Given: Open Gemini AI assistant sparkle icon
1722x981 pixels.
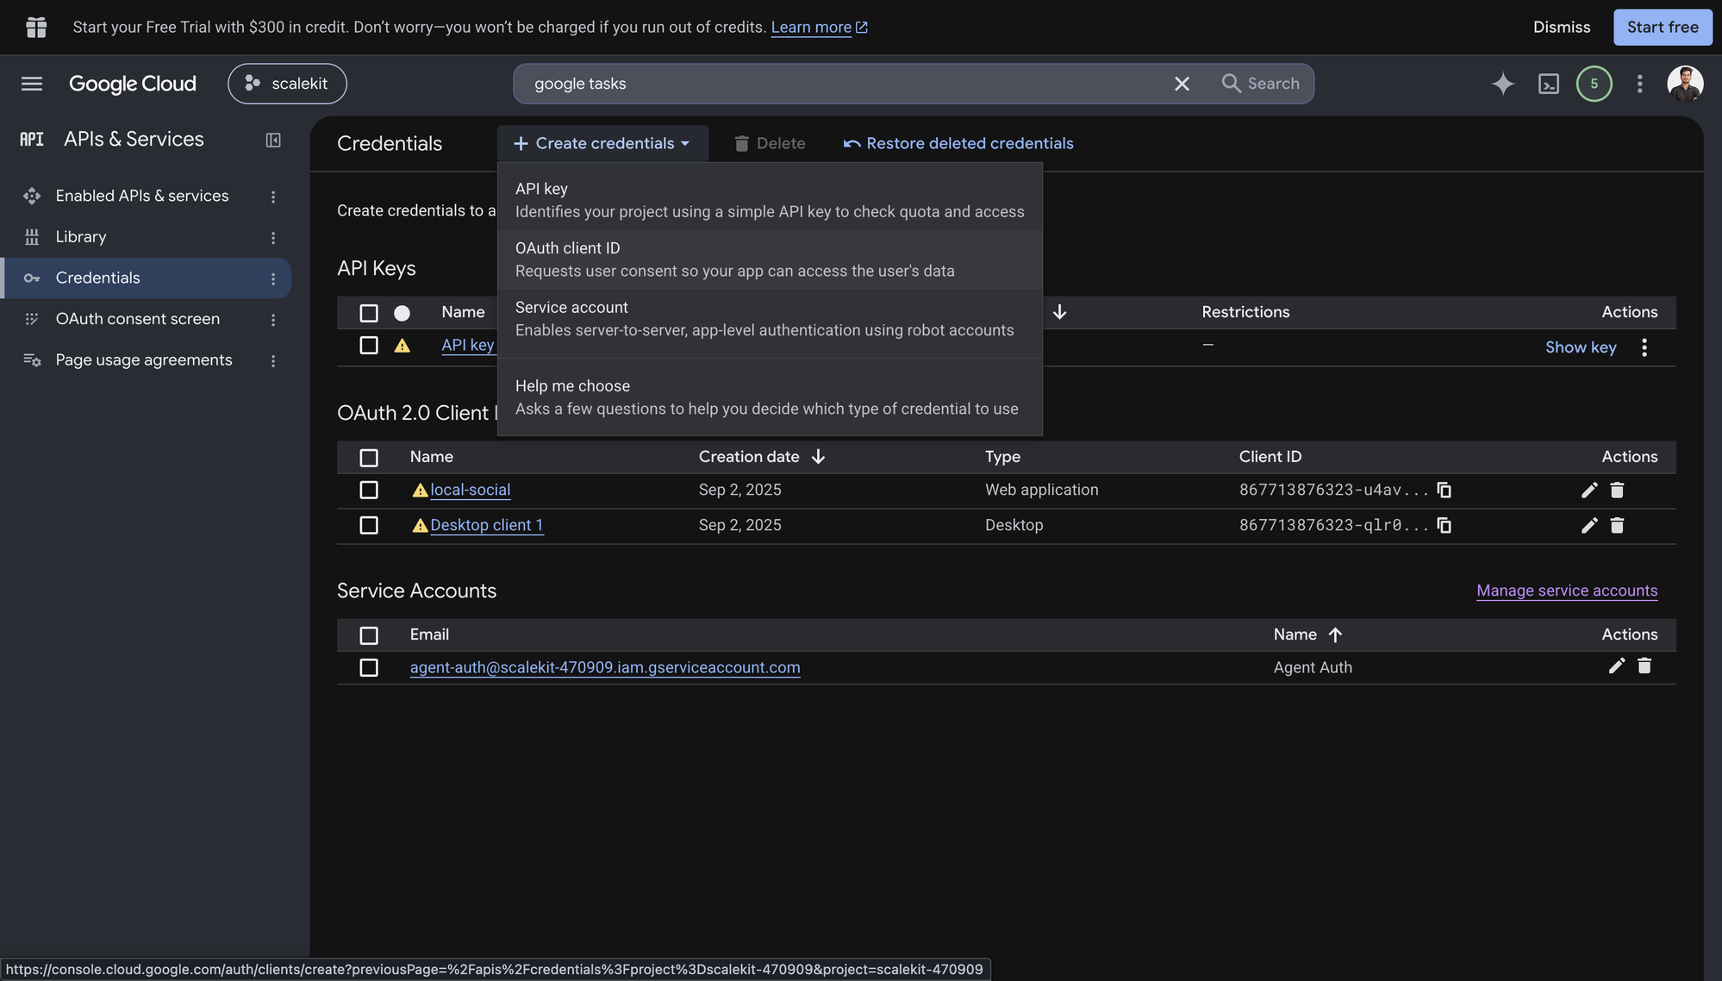Looking at the screenshot, I should (1503, 84).
